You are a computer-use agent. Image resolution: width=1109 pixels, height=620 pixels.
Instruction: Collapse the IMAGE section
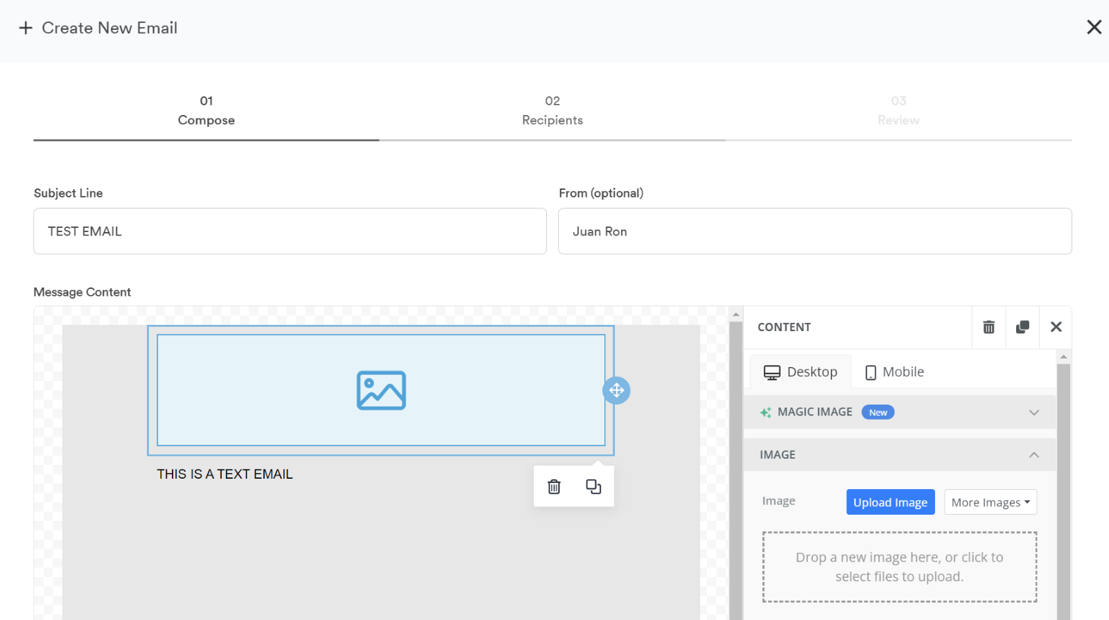click(x=900, y=454)
